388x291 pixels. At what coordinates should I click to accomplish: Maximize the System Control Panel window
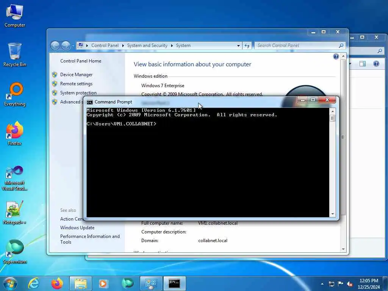tap(324, 32)
